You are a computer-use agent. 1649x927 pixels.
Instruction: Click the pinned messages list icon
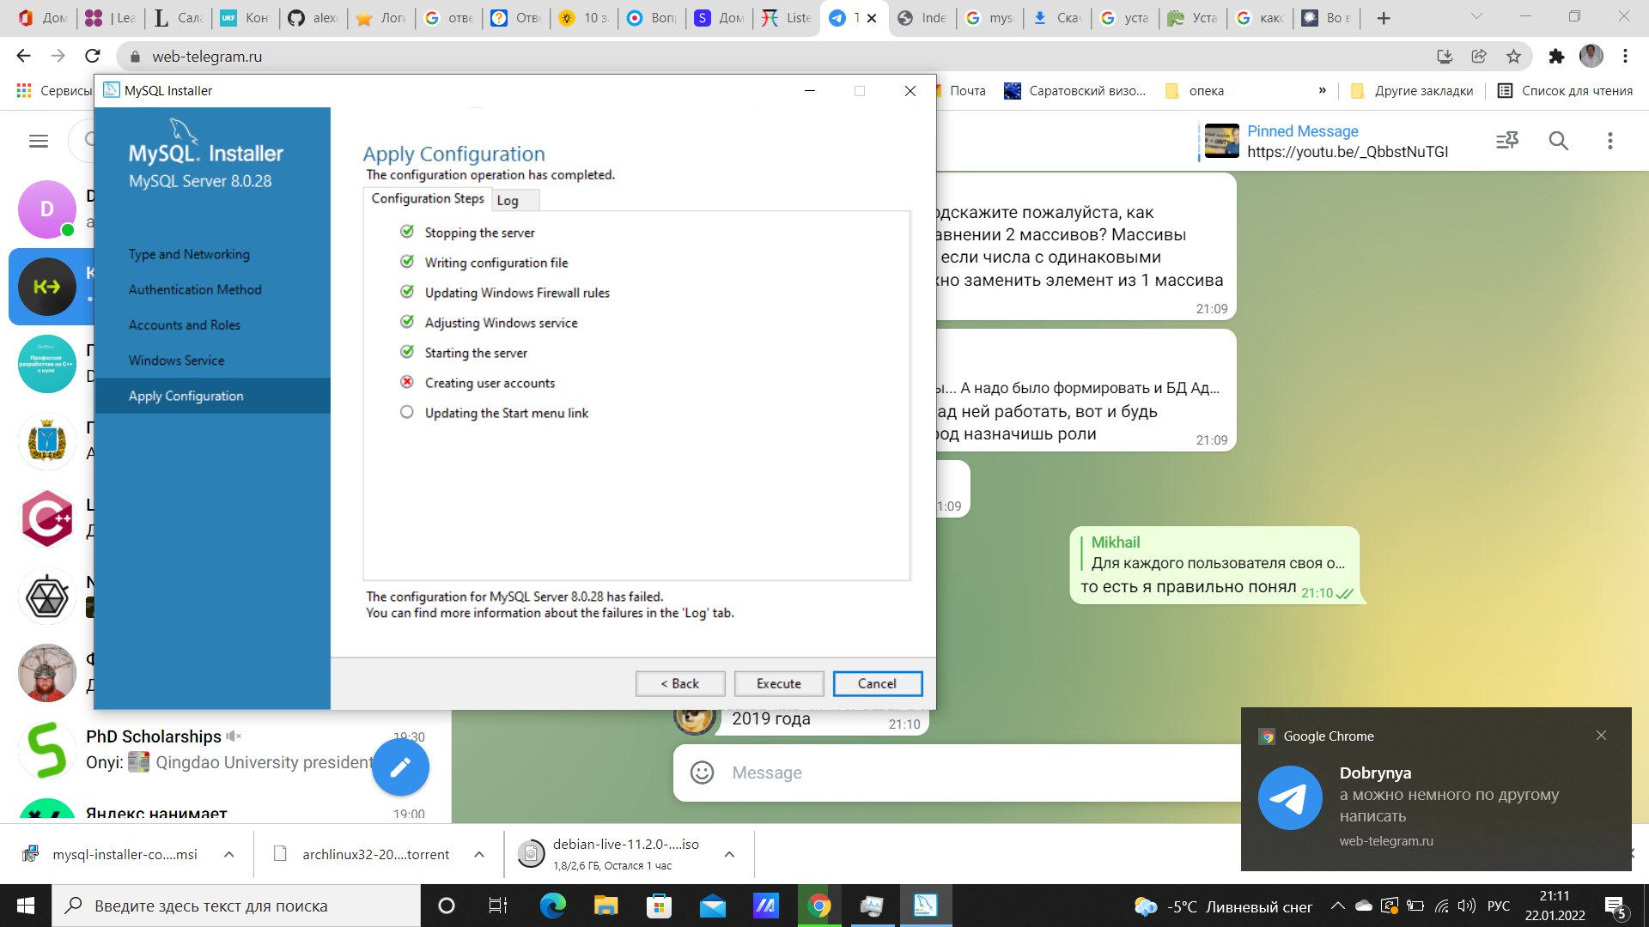(x=1507, y=141)
